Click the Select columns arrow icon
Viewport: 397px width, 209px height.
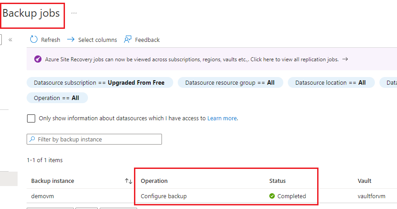(x=70, y=40)
